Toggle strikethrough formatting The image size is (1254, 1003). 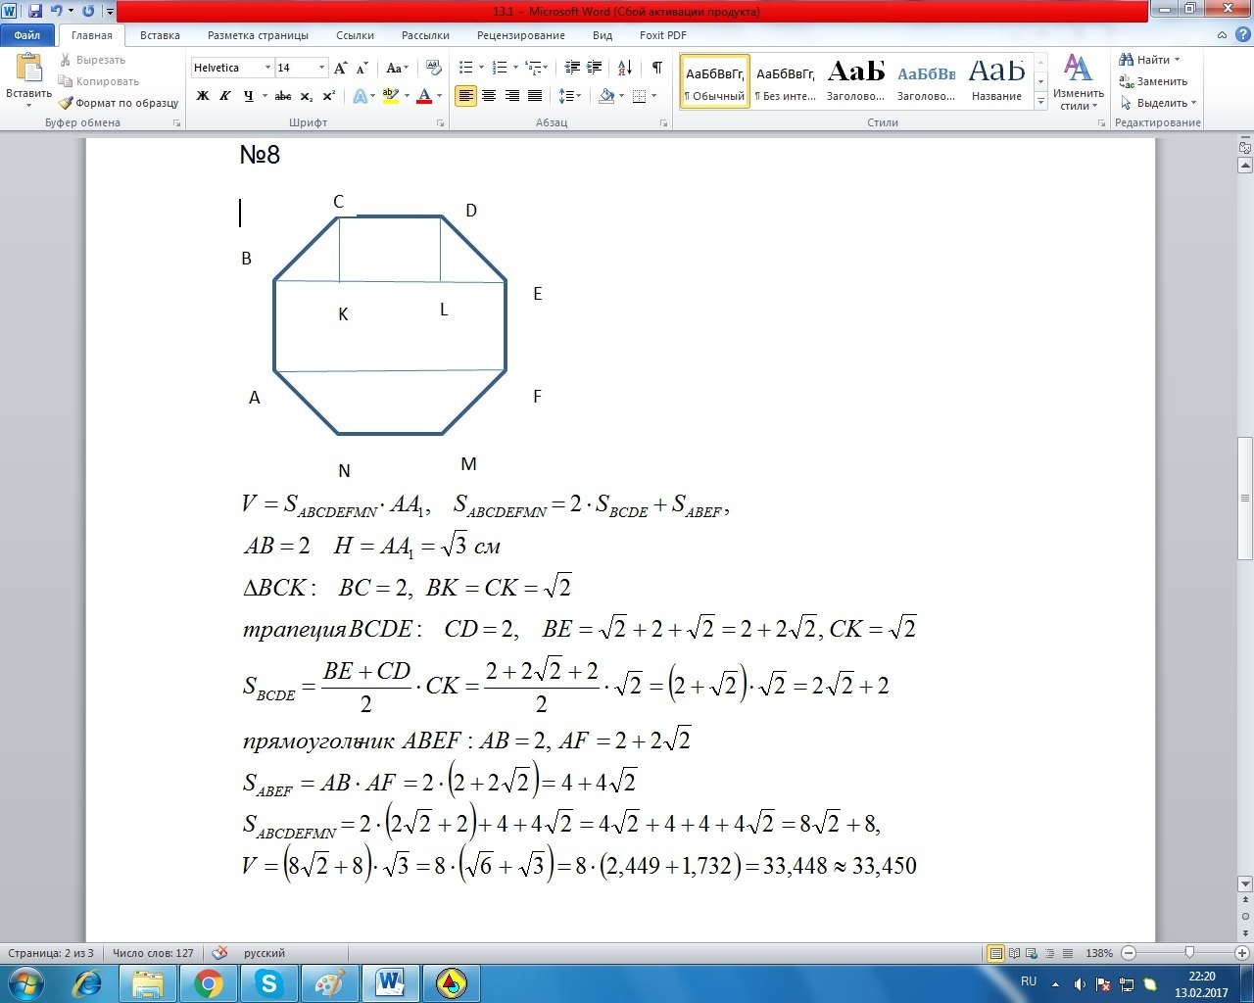[283, 96]
